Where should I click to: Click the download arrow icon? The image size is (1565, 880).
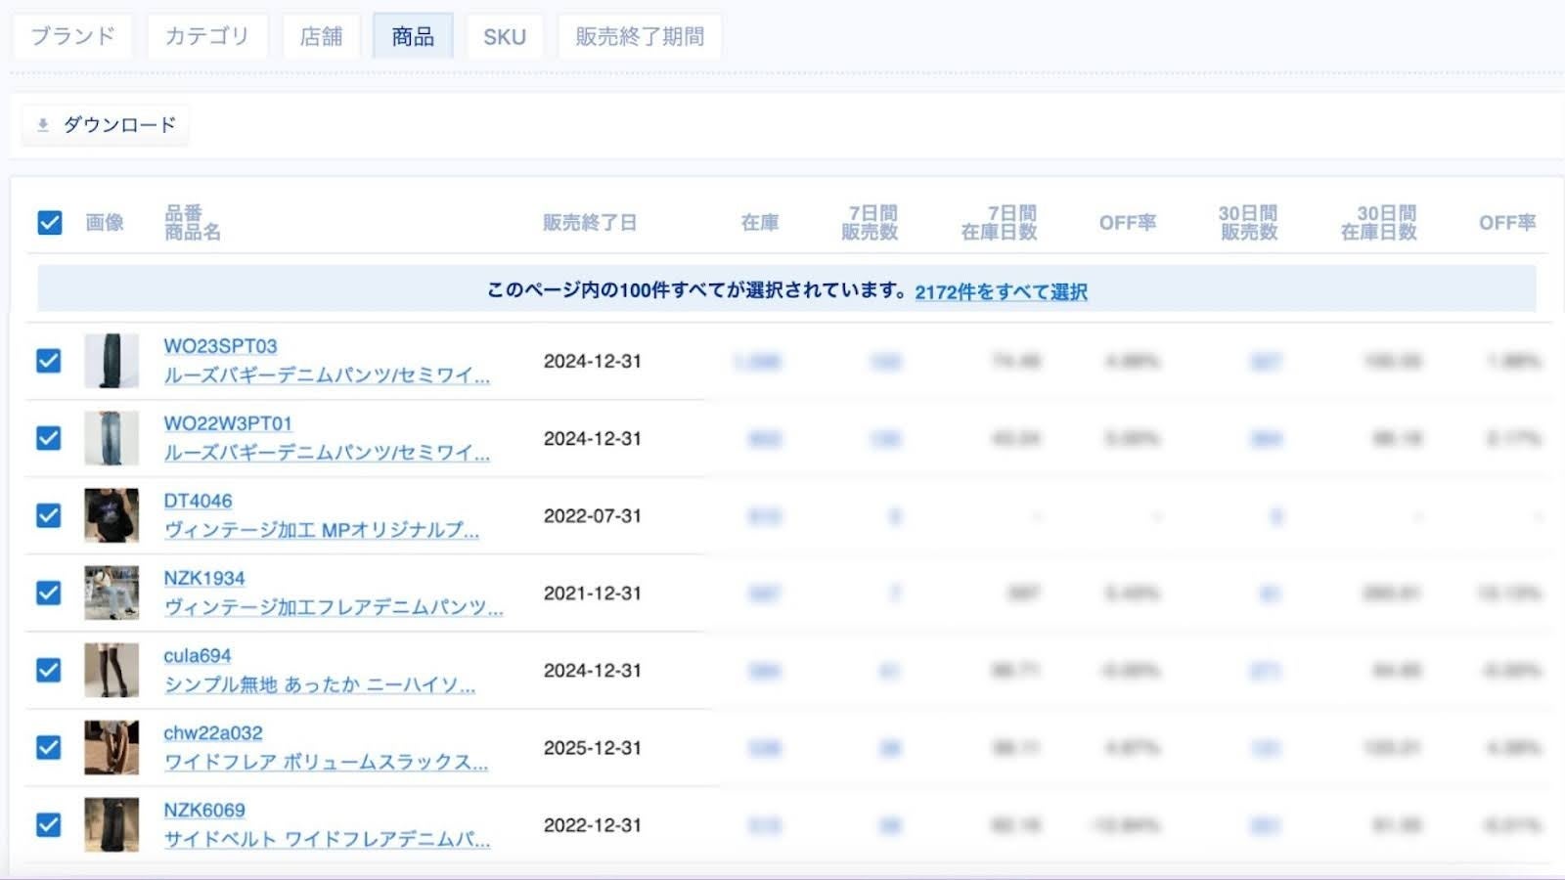click(x=43, y=125)
